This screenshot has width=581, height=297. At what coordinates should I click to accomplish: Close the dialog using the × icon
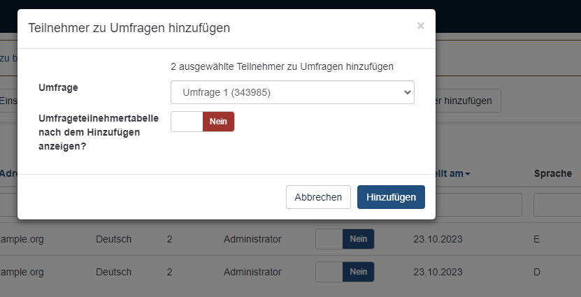(x=420, y=26)
